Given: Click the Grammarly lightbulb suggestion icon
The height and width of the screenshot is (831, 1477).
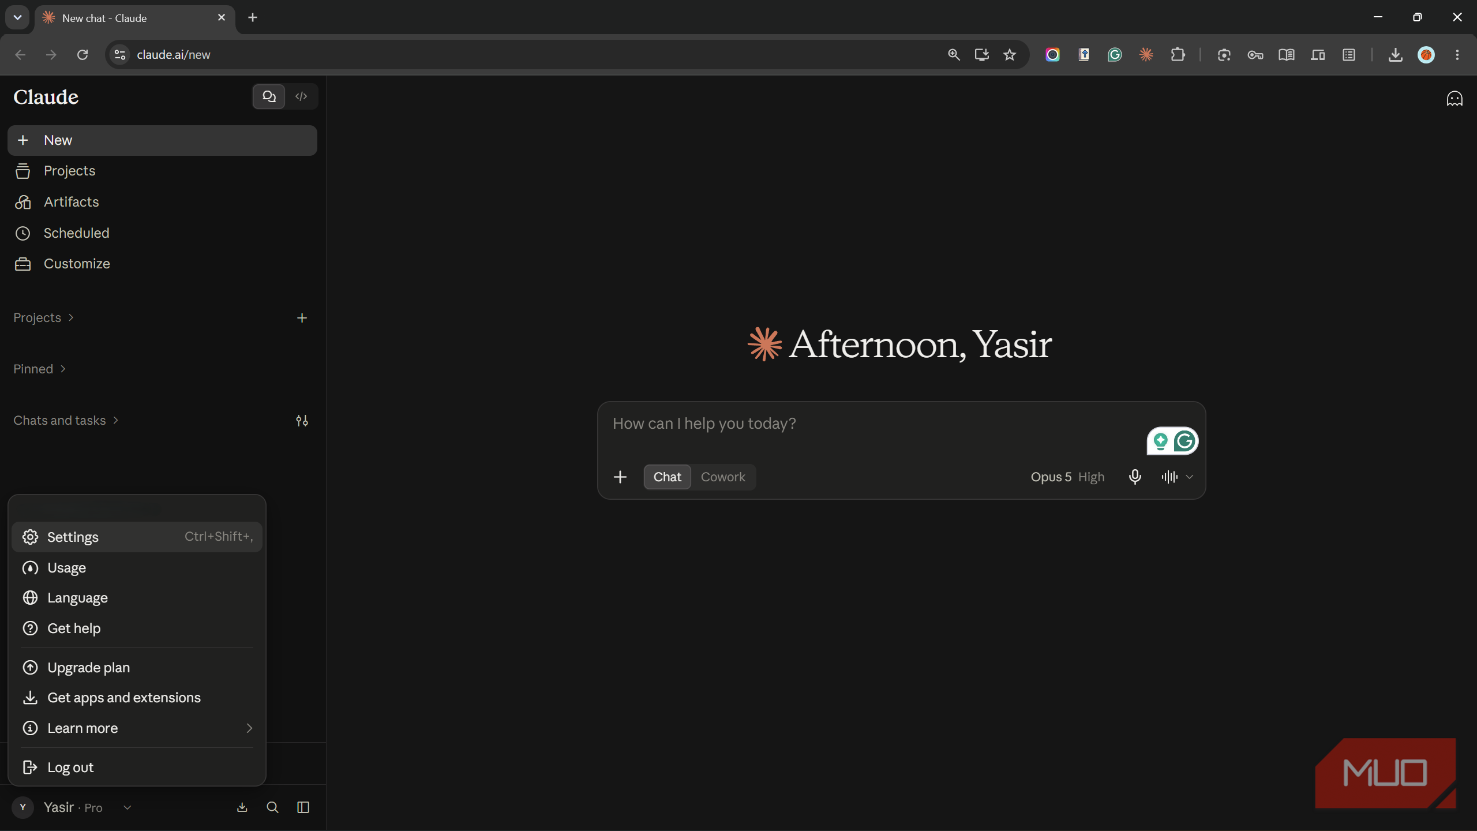Looking at the screenshot, I should pos(1160,441).
